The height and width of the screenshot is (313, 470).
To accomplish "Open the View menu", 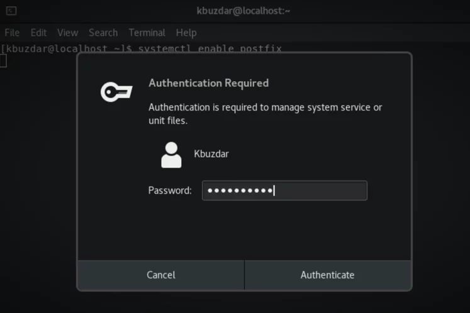I will 68,32.
